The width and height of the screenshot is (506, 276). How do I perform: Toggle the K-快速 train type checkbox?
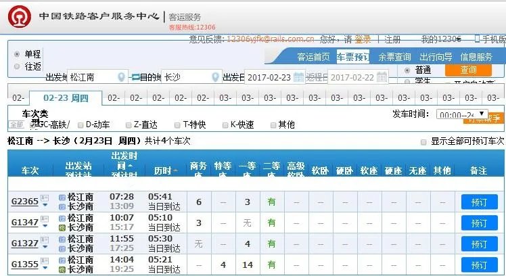tap(225, 125)
